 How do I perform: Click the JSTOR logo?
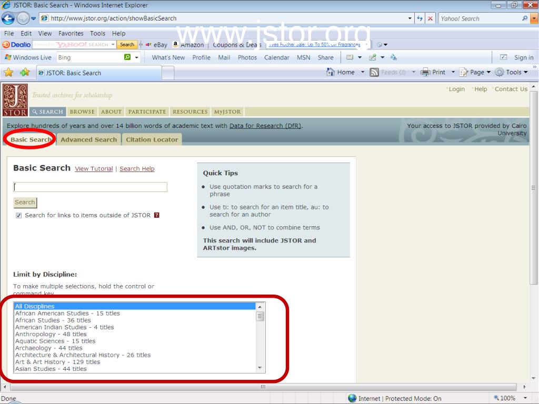pyautogui.click(x=15, y=100)
